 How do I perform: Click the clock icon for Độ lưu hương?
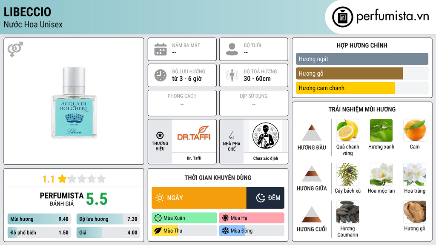coord(161,75)
